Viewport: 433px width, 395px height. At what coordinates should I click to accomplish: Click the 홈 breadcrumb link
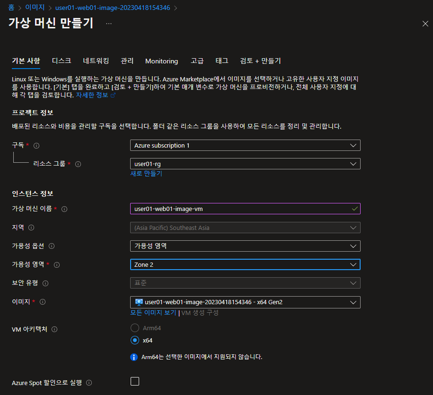pyautogui.click(x=11, y=8)
